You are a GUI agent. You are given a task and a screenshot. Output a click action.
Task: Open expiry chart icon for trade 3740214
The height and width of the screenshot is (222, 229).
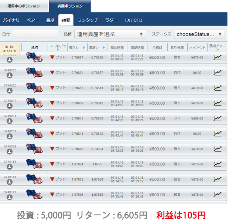pos(218,118)
